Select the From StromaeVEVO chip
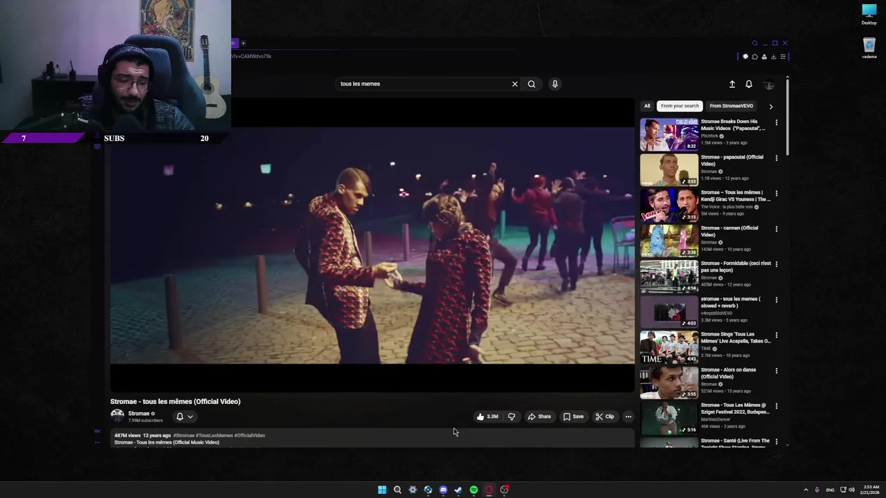Screen dimensions: 886x498 [731, 106]
